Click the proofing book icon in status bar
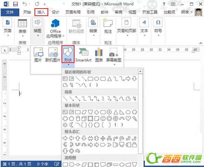 pos(57,164)
